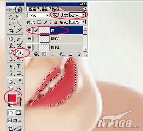The image size is (143, 131).
Task: Toggle visibility of 眉毛2 layer
Action: click(x=29, y=39)
